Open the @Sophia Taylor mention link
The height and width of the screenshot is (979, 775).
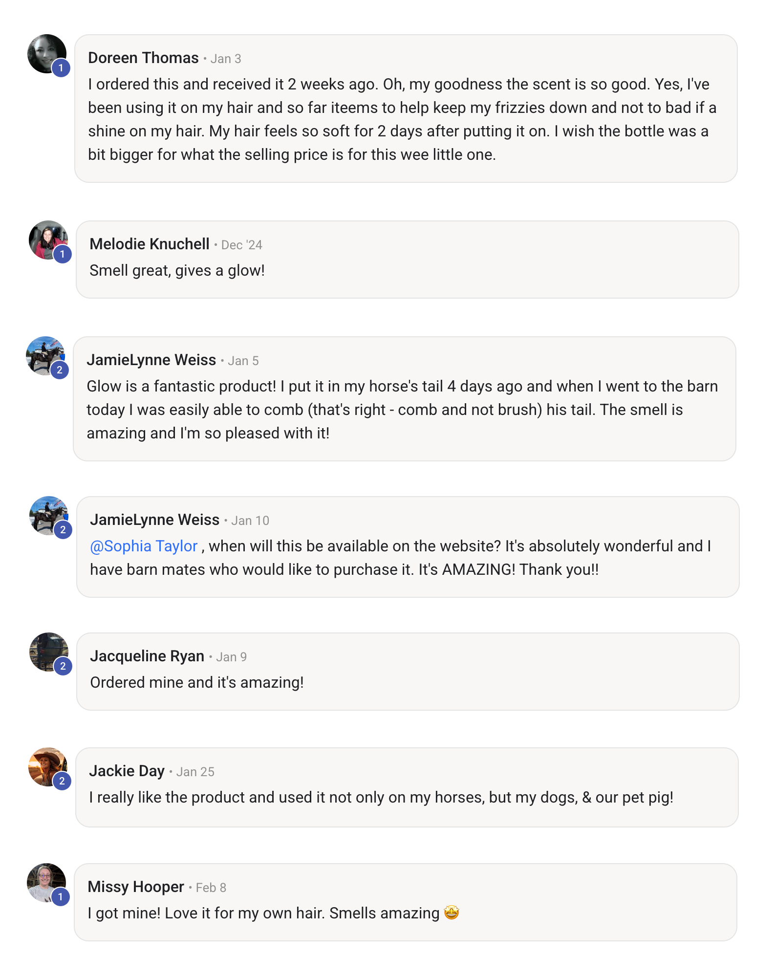(x=144, y=546)
